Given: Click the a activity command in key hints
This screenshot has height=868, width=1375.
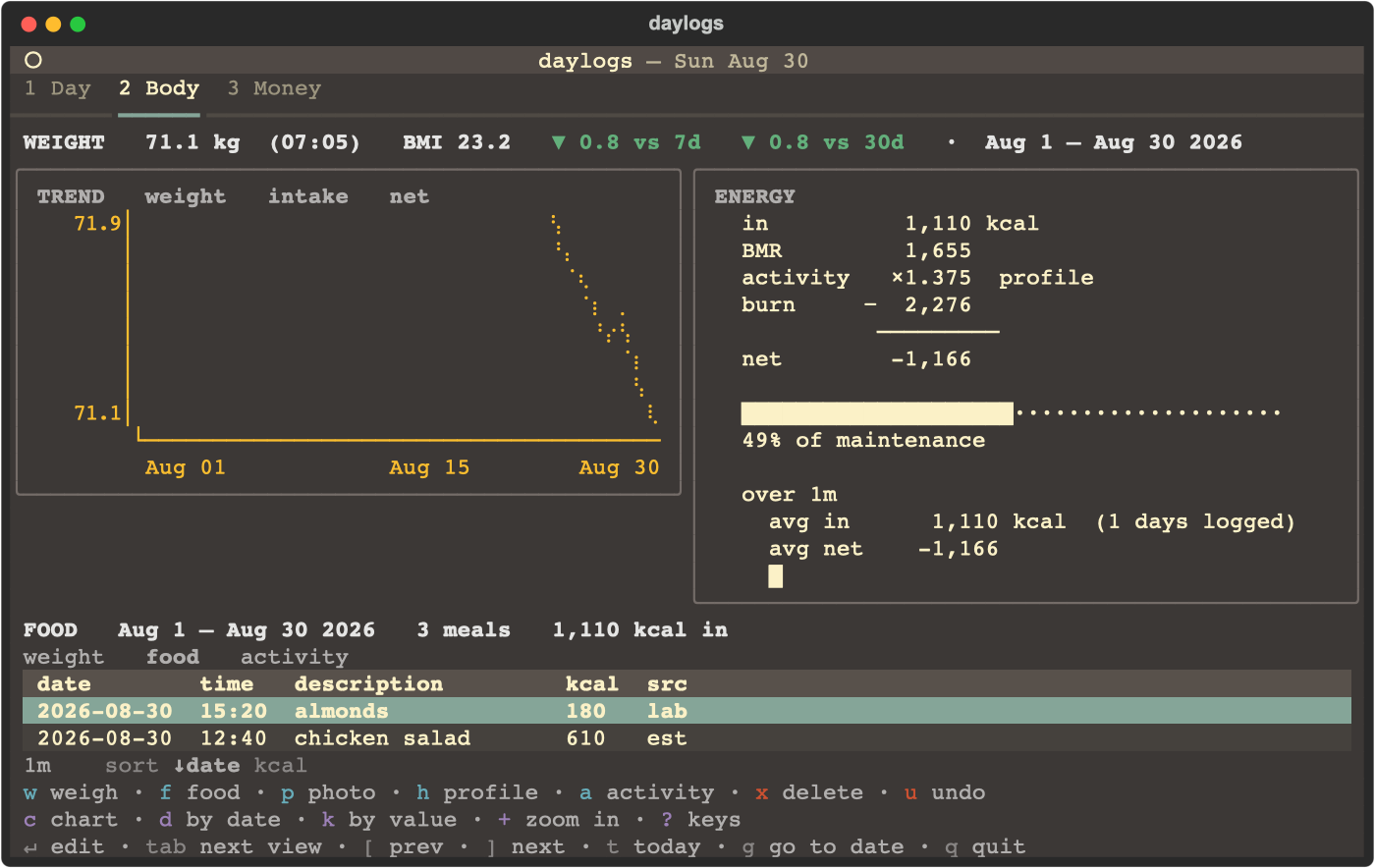Looking at the screenshot, I should point(647,792).
